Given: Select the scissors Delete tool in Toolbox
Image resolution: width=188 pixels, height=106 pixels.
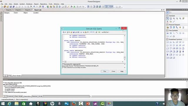Looking at the screenshot, I should tap(167, 21).
